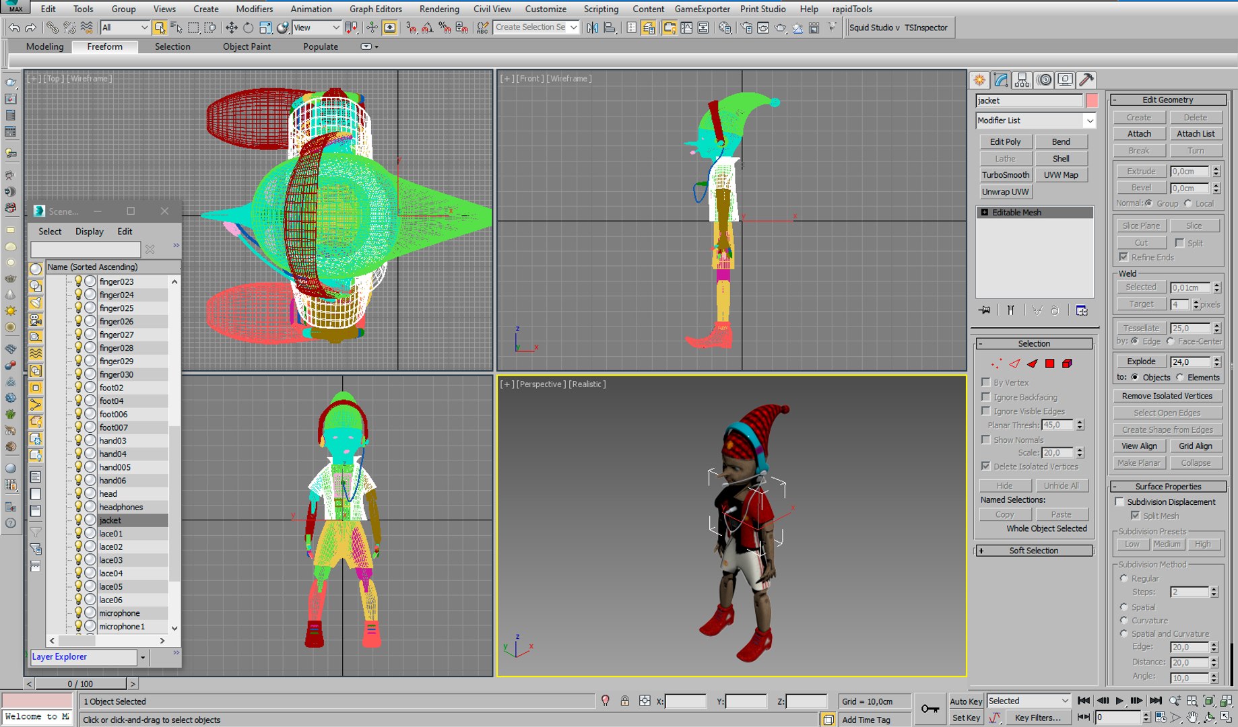The image size is (1238, 727).
Task: Click the Unwrap UVW button
Action: click(x=1005, y=192)
